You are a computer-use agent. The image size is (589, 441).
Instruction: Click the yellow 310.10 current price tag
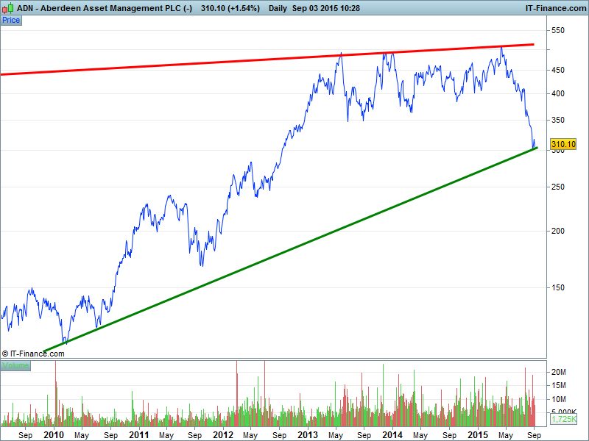tap(562, 145)
